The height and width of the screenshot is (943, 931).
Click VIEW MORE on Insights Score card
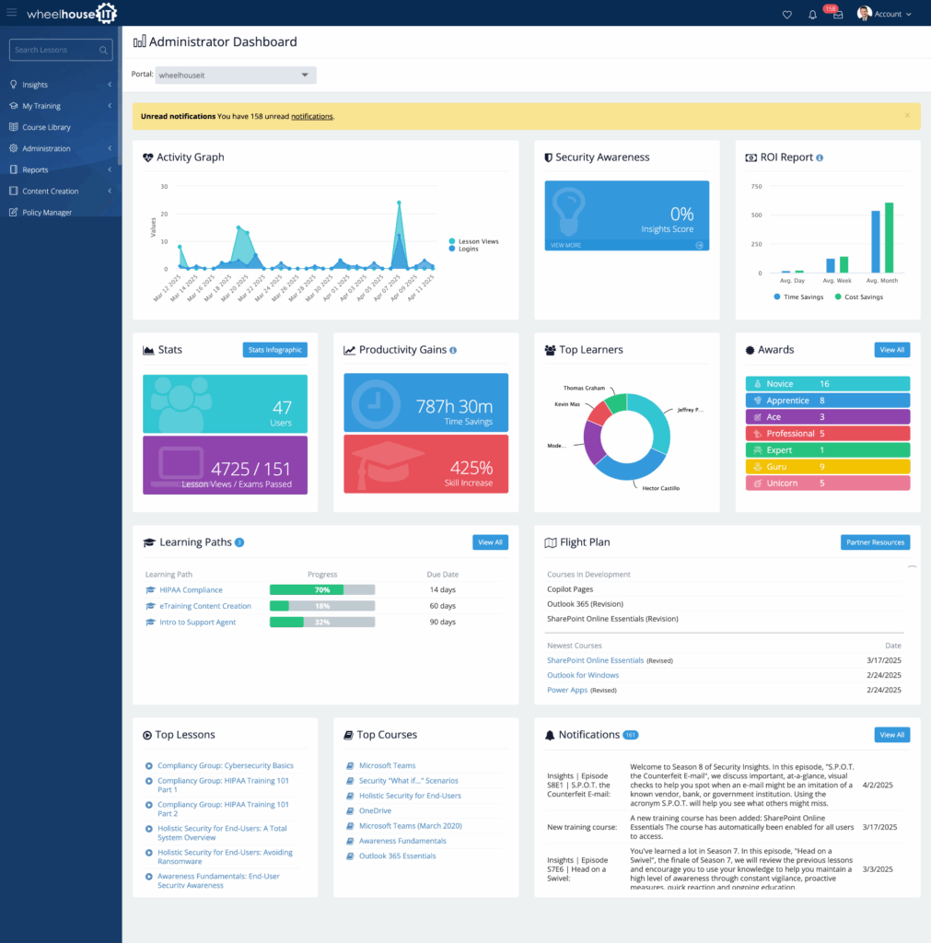click(x=566, y=245)
